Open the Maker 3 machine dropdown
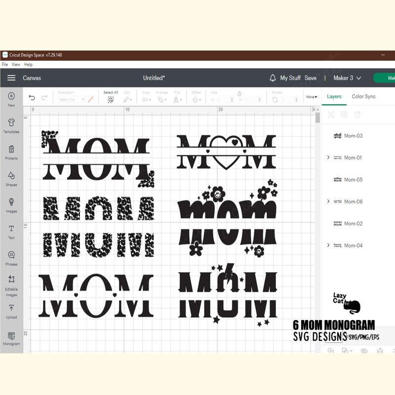The width and height of the screenshot is (395, 395). 348,78
